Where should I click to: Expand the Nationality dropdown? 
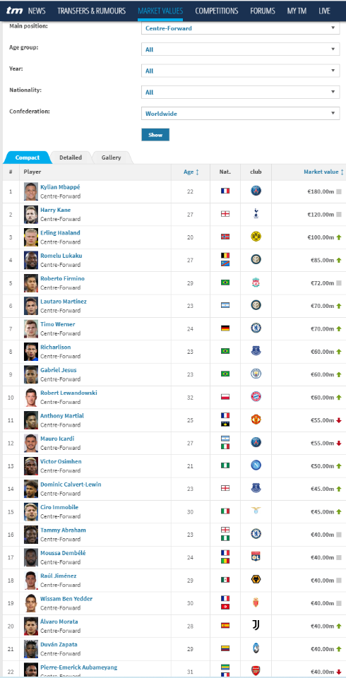241,92
